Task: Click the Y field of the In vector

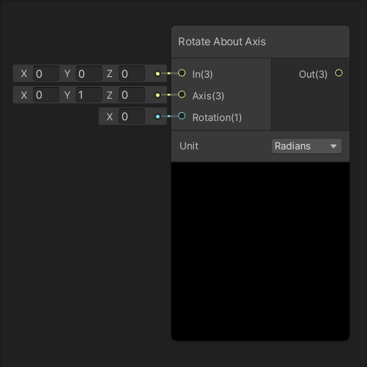Action: pos(89,74)
